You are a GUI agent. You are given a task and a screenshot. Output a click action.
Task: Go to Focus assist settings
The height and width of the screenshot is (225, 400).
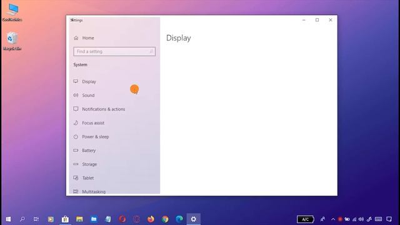pyautogui.click(x=114, y=122)
